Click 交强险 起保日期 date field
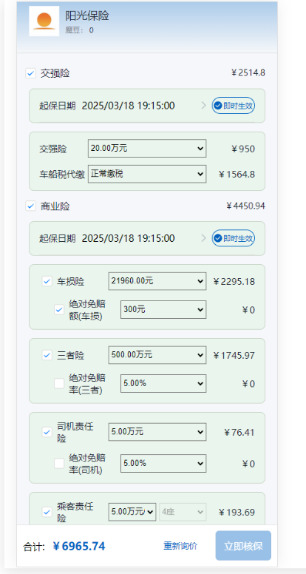 [128, 106]
